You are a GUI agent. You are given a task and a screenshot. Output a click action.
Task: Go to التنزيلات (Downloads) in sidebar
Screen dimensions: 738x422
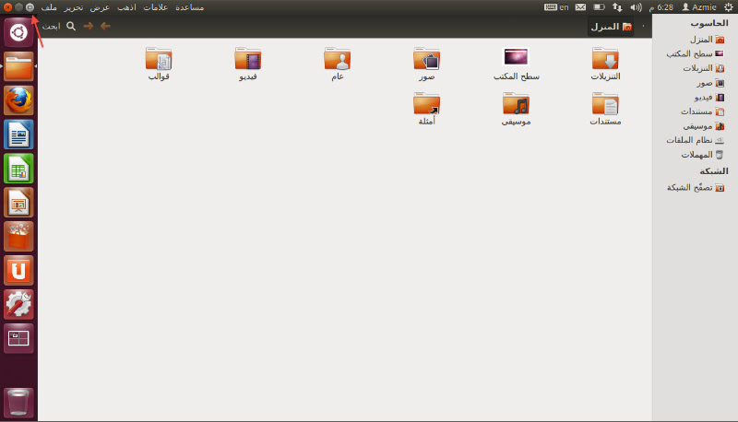click(703, 68)
